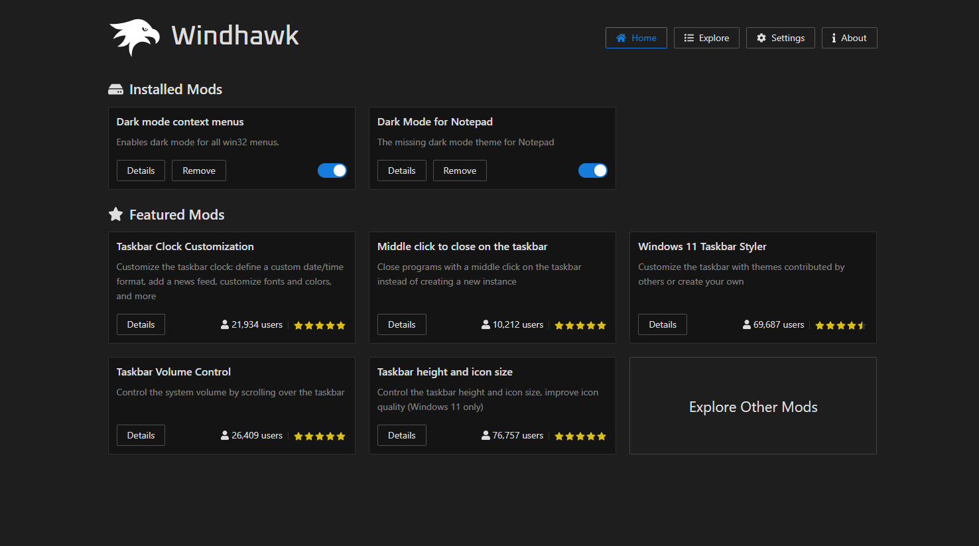Click 'The missing dark mode theme for Notepad' text
979x546 pixels.
pyautogui.click(x=466, y=142)
